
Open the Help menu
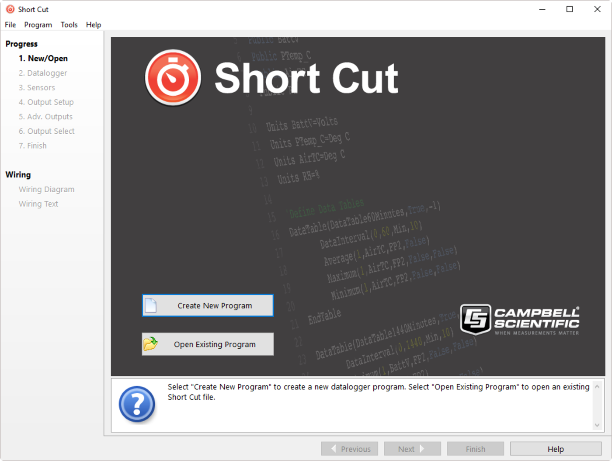[x=94, y=25]
